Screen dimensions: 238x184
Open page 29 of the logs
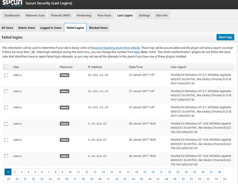8,179
